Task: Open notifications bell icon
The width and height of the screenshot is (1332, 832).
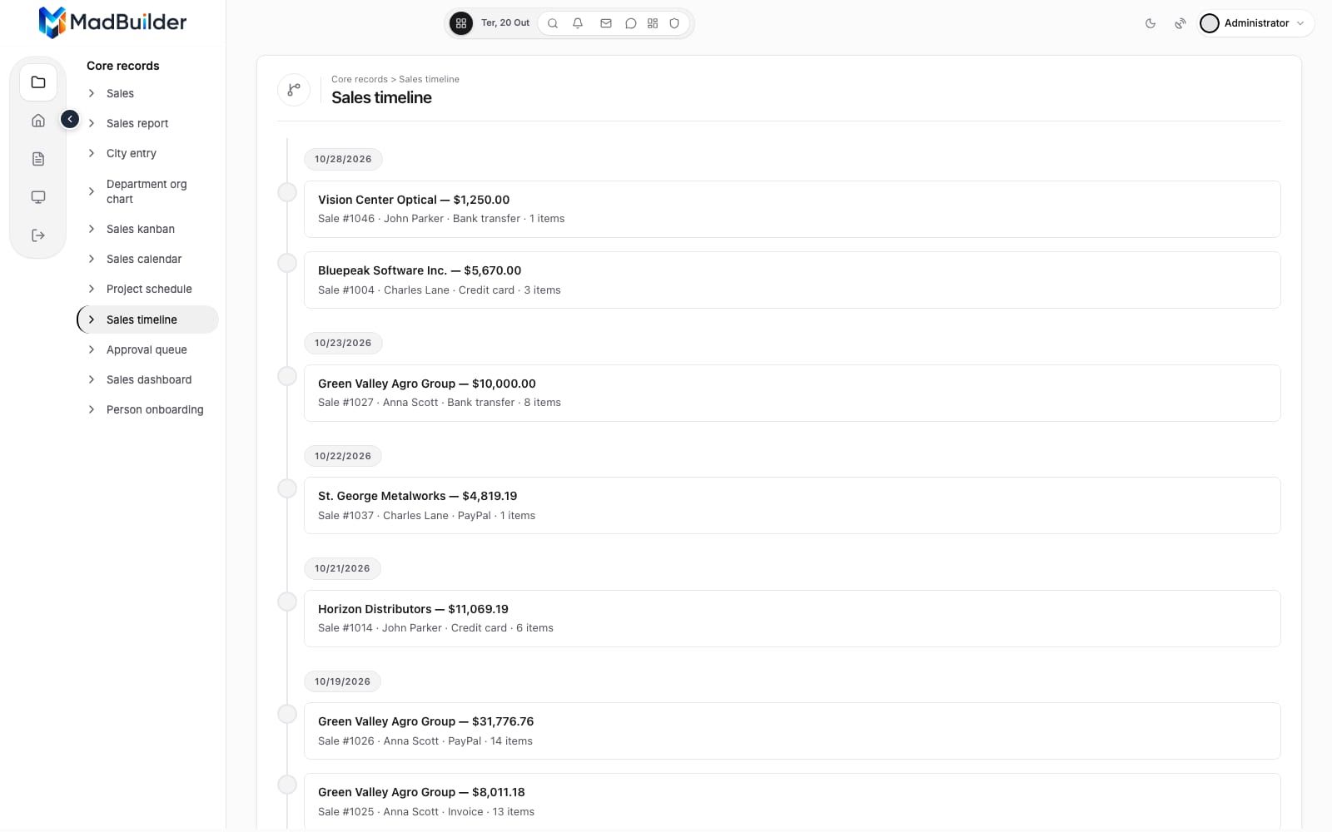Action: pyautogui.click(x=578, y=23)
